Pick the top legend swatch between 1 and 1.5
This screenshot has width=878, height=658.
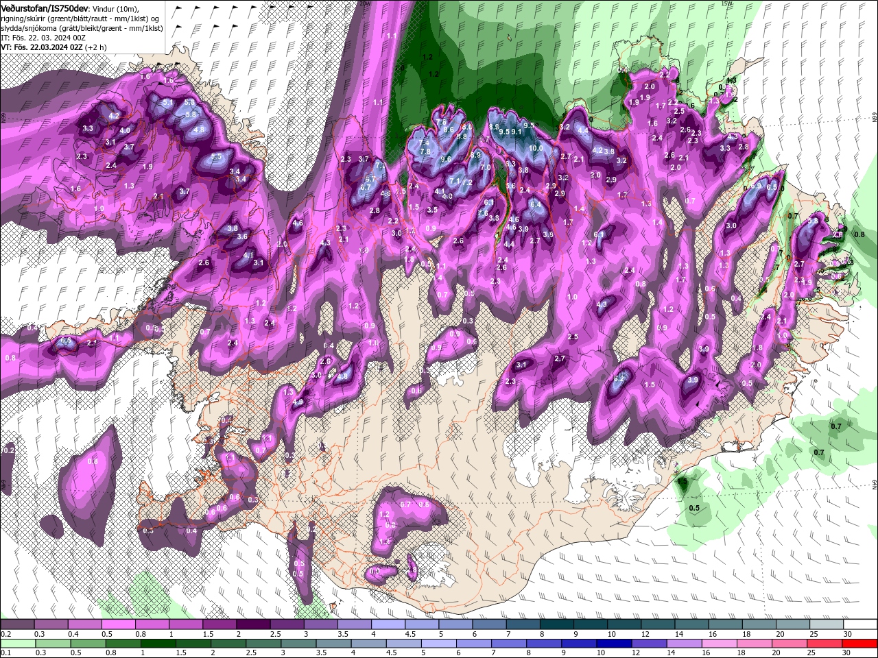[x=186, y=624]
